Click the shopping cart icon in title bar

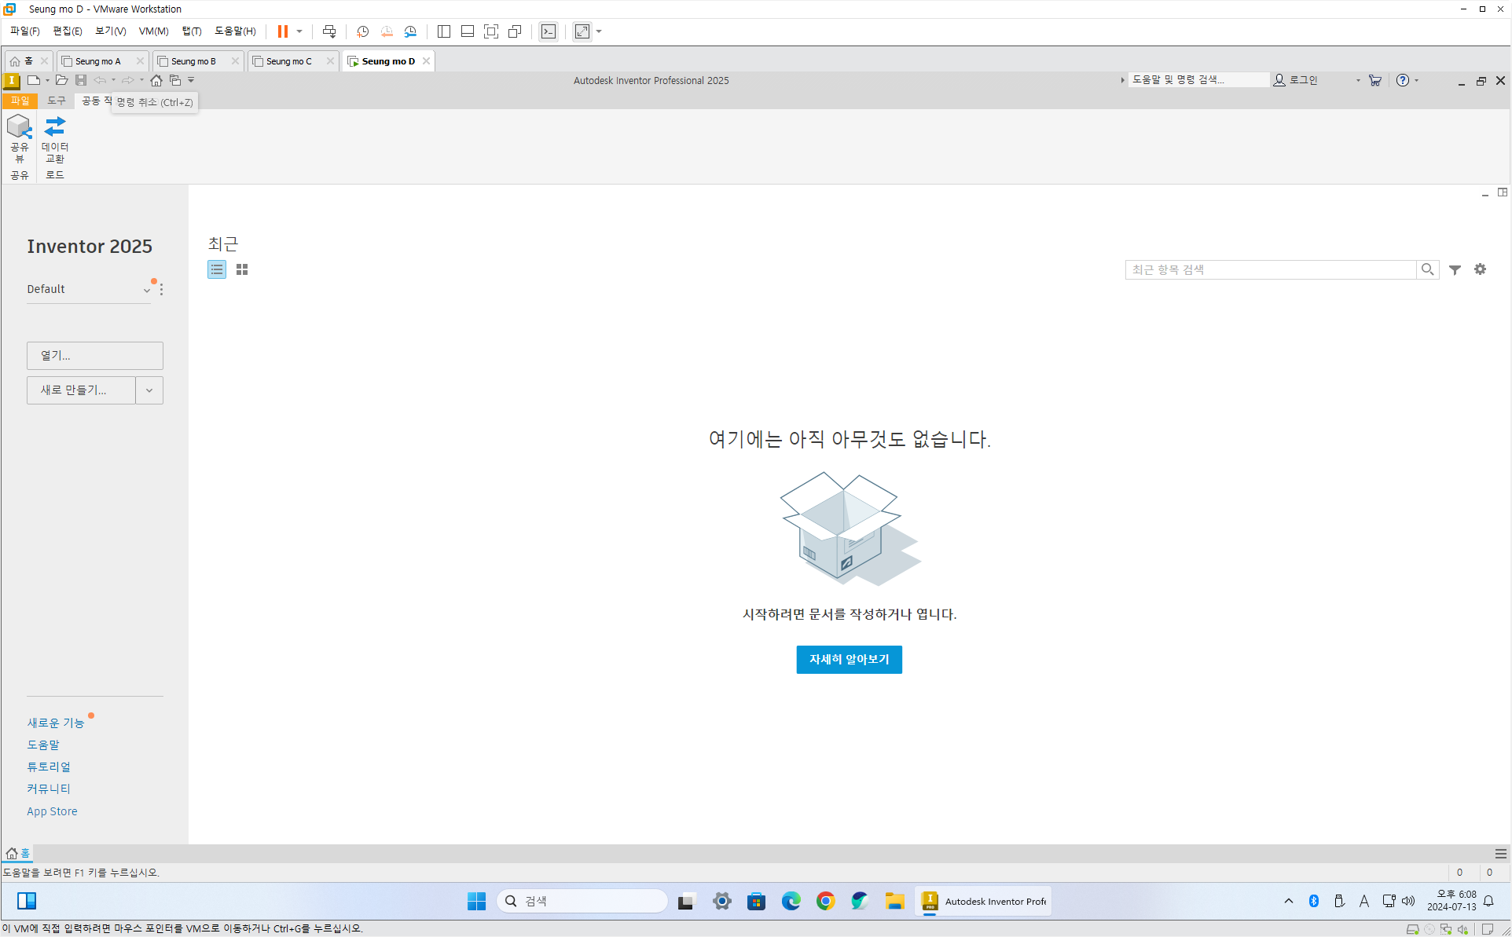[x=1374, y=80]
